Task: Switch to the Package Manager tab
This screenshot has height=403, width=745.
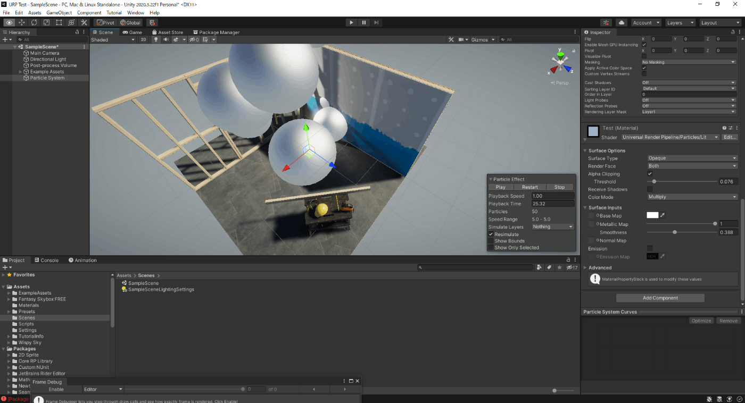Action: point(216,32)
